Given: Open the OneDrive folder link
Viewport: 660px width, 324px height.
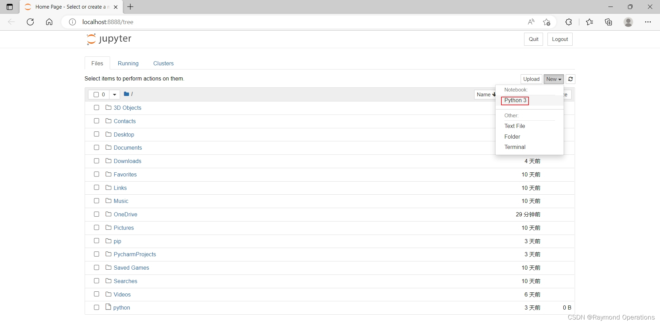Looking at the screenshot, I should pos(126,214).
